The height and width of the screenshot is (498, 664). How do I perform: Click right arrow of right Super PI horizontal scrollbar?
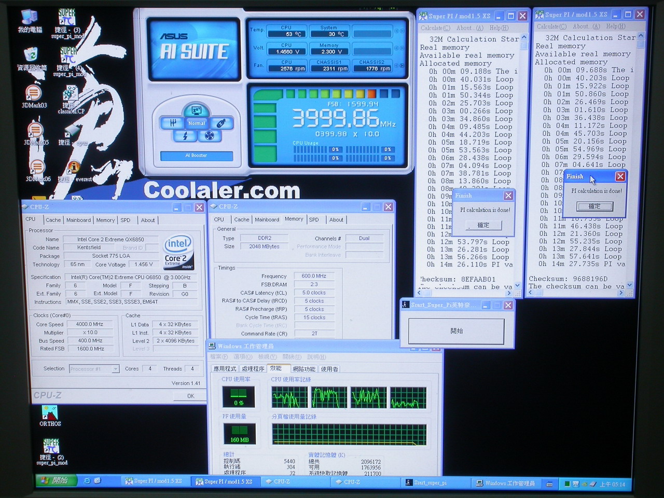[620, 293]
